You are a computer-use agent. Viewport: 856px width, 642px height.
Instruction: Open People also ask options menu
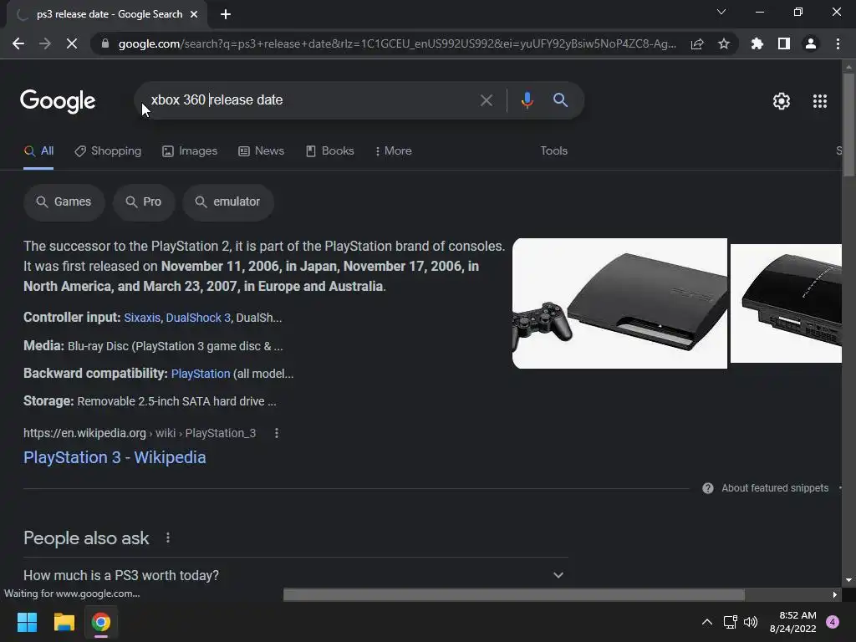click(167, 538)
